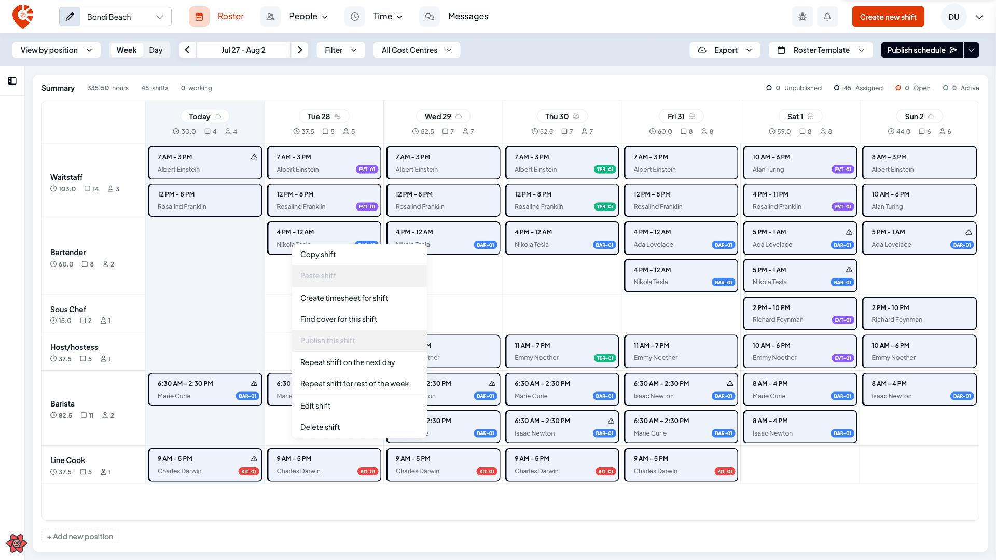The image size is (996, 560).
Task: Open the All Cost Centres dropdown
Action: pos(417,50)
